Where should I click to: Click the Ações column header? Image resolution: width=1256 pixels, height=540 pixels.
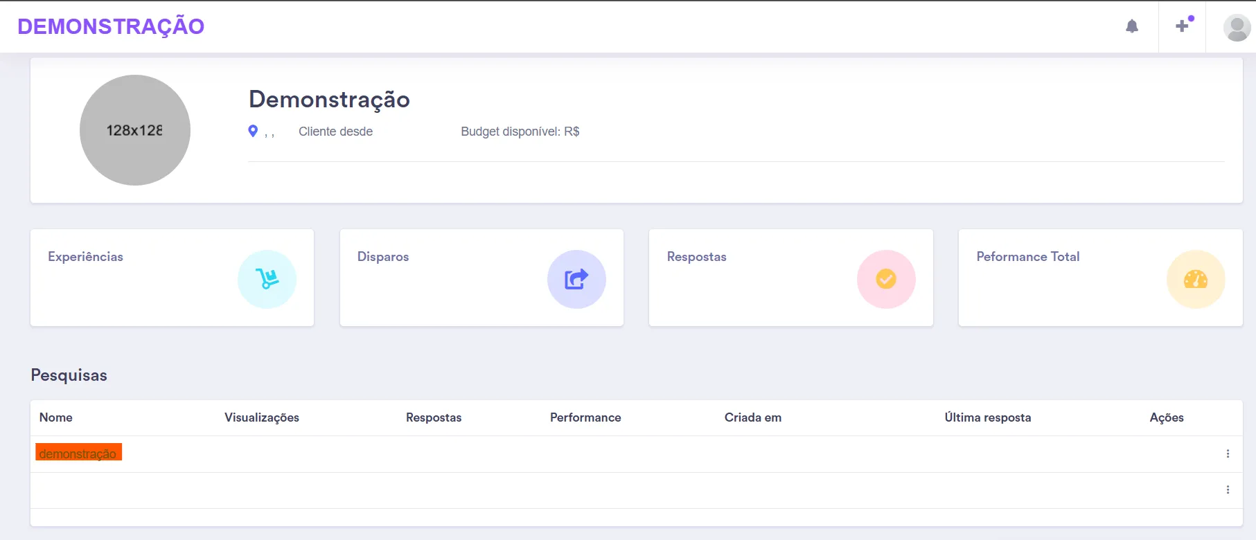[1167, 417]
